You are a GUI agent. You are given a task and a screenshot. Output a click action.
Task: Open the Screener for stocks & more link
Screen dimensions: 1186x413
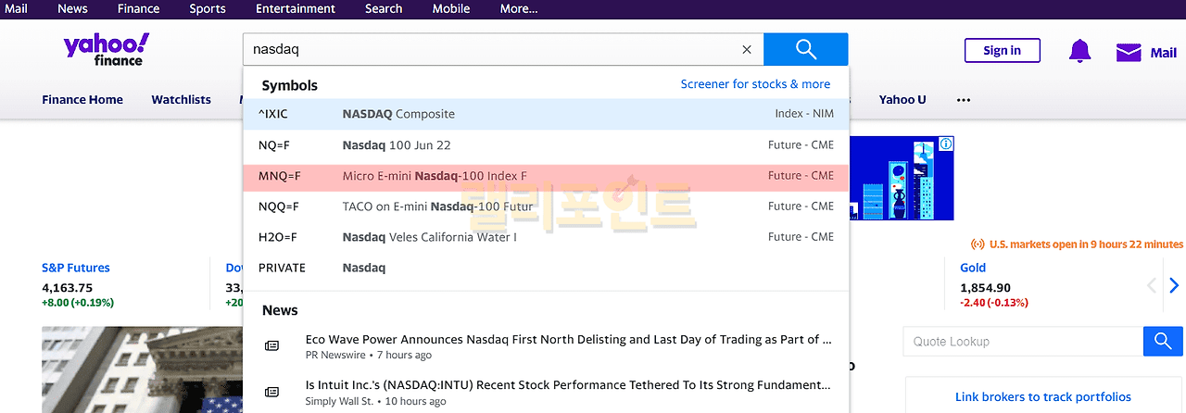pos(755,84)
